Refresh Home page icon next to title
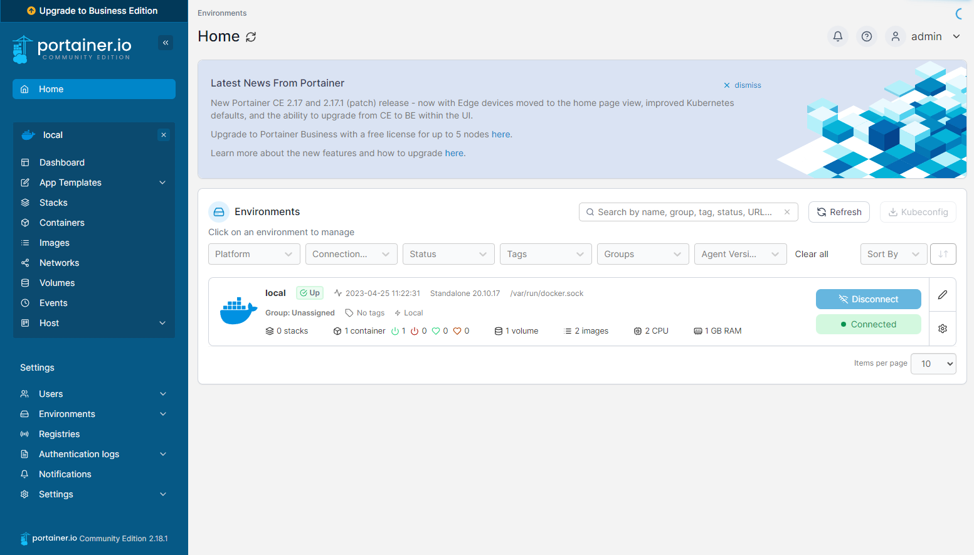The image size is (974, 555). click(251, 37)
